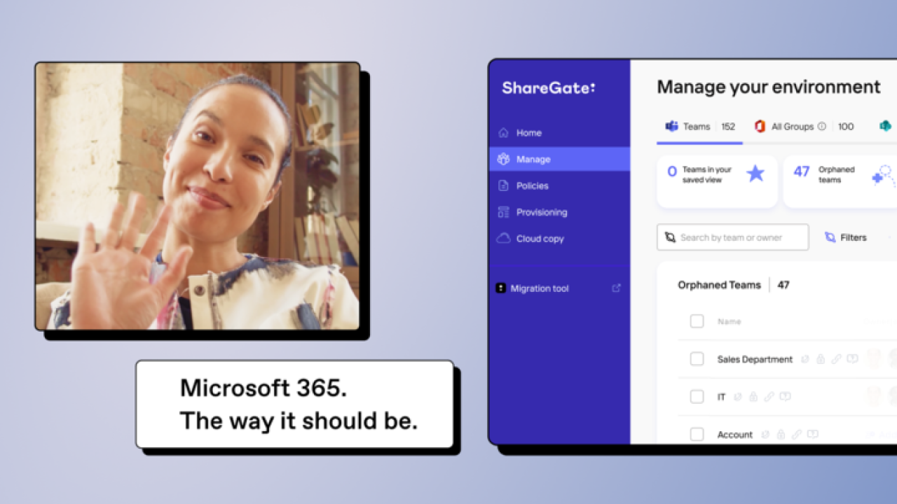Click the ShareGate logo
897x504 pixels.
point(549,87)
